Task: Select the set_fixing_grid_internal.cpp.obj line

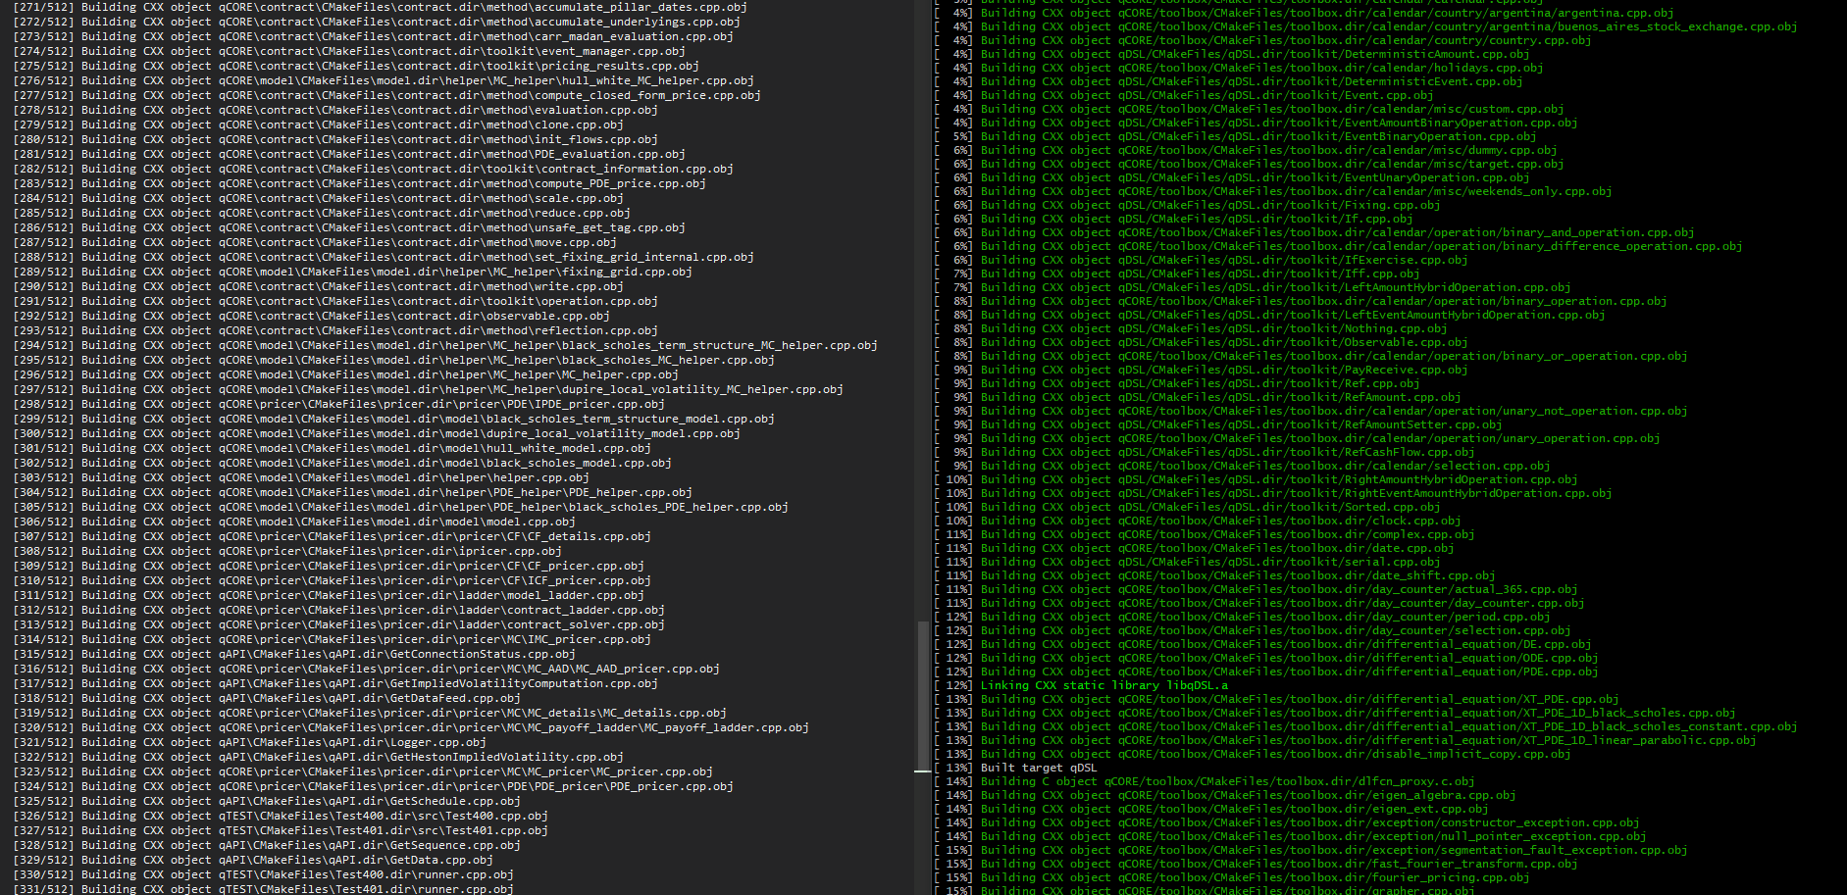Action: 384,257
